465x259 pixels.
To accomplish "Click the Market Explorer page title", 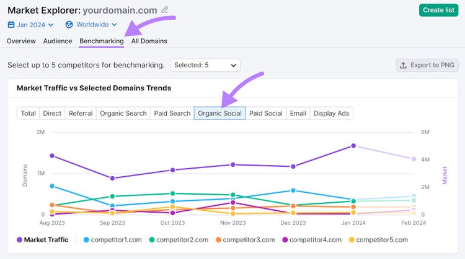I will point(82,11).
